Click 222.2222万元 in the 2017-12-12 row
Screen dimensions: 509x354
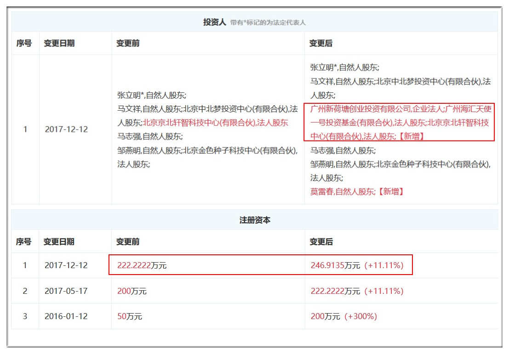pyautogui.click(x=142, y=265)
